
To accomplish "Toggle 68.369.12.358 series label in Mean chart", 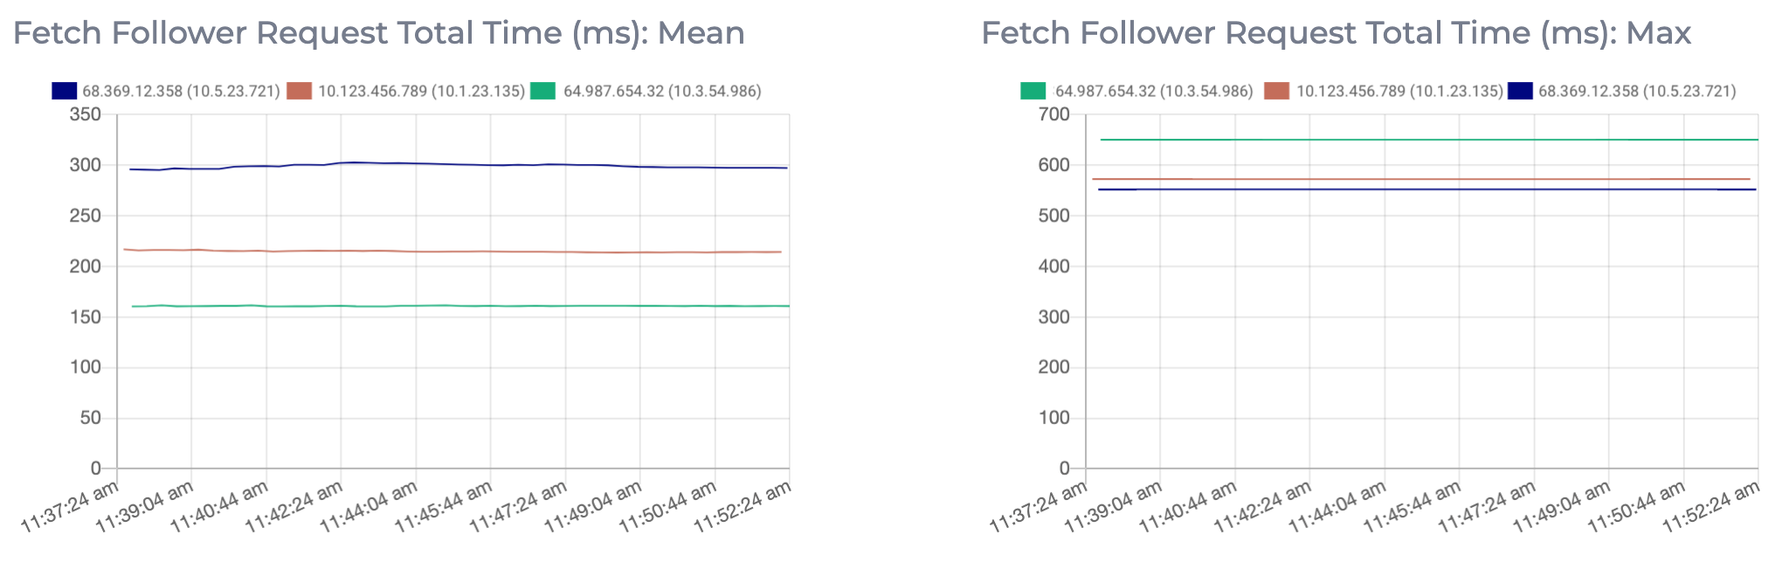I will [x=181, y=91].
